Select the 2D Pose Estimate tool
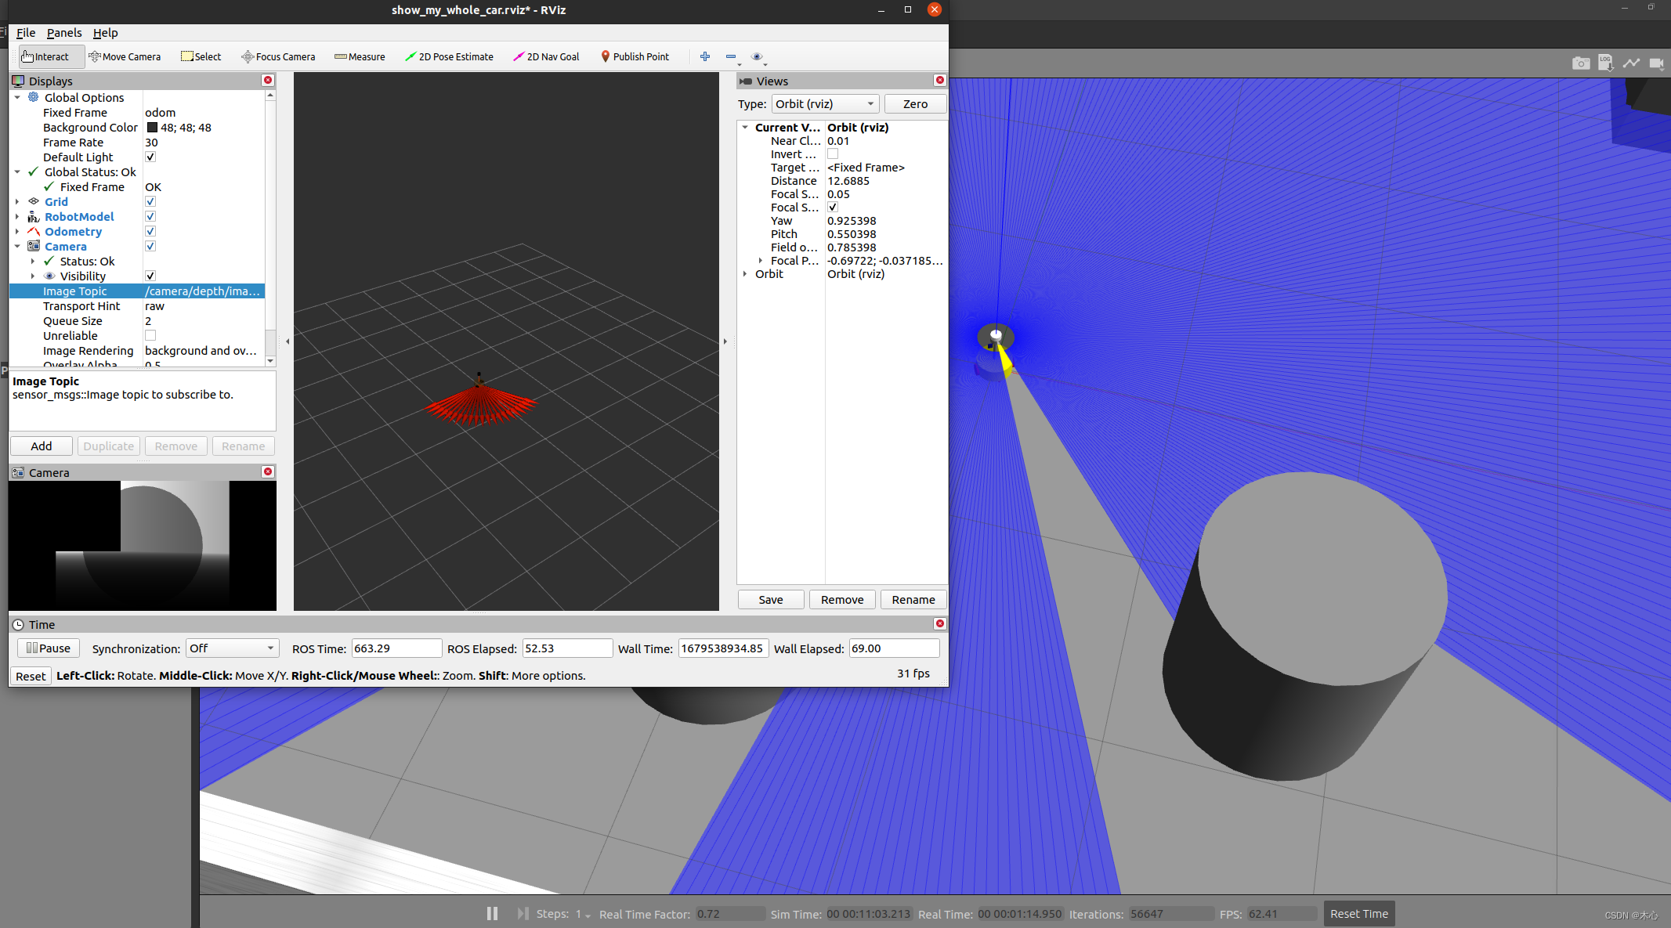This screenshot has width=1671, height=928. coord(449,56)
